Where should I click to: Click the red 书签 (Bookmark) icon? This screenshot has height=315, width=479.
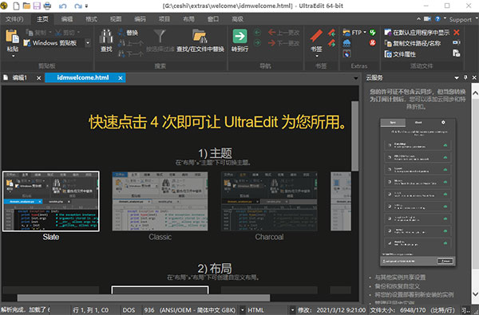(316, 37)
